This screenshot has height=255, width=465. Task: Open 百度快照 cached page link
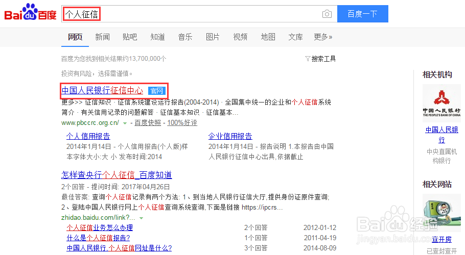(x=148, y=123)
